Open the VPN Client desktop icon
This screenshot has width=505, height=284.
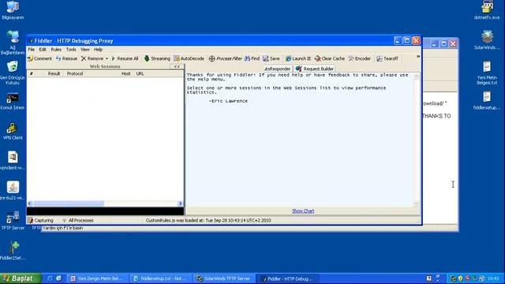[13, 132]
